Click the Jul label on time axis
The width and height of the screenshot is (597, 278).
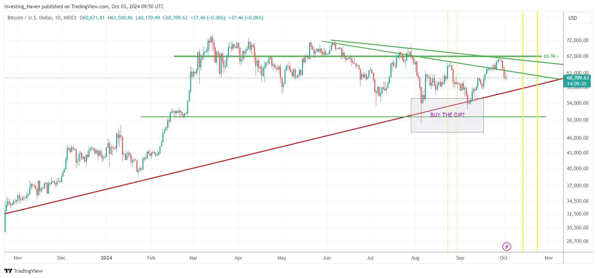pyautogui.click(x=370, y=258)
